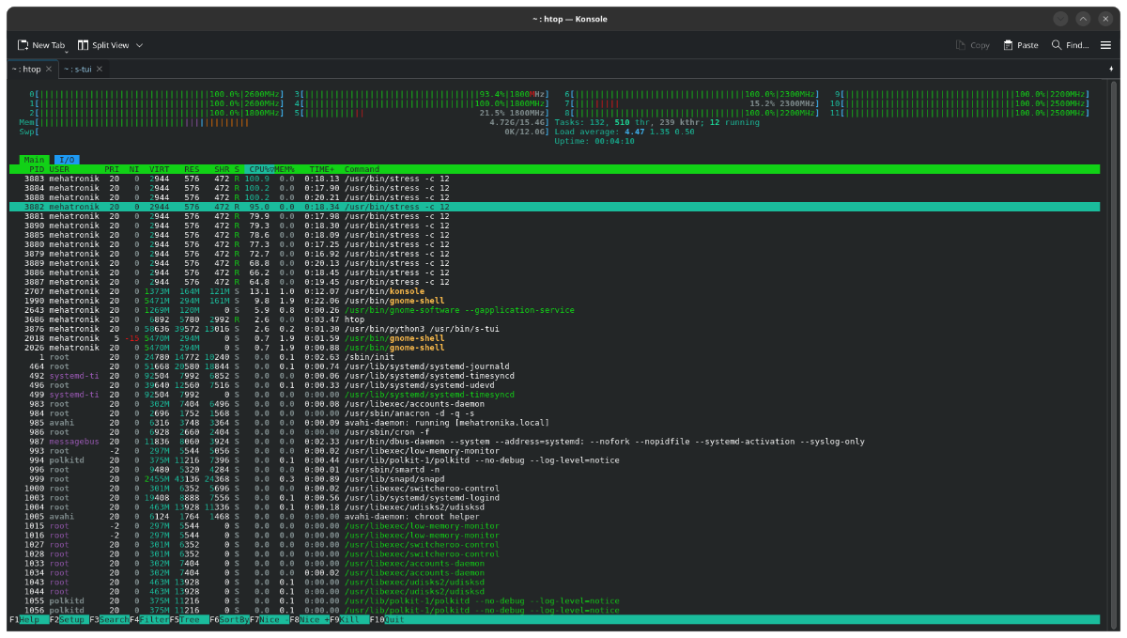Select htop's Main tab
This screenshot has height=638, width=1127.
pyautogui.click(x=35, y=160)
